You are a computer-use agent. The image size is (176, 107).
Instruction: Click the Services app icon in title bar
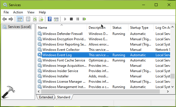pyautogui.click(x=5, y=5)
